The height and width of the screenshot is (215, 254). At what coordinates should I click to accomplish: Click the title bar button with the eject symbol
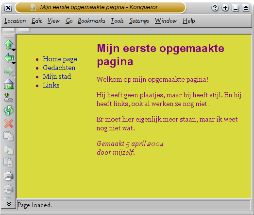[x=246, y=8]
